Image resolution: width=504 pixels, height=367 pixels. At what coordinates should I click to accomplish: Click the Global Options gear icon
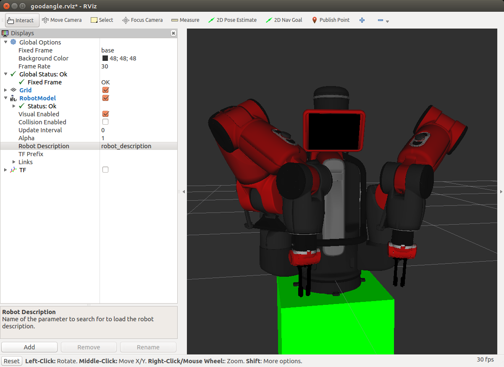(13, 42)
